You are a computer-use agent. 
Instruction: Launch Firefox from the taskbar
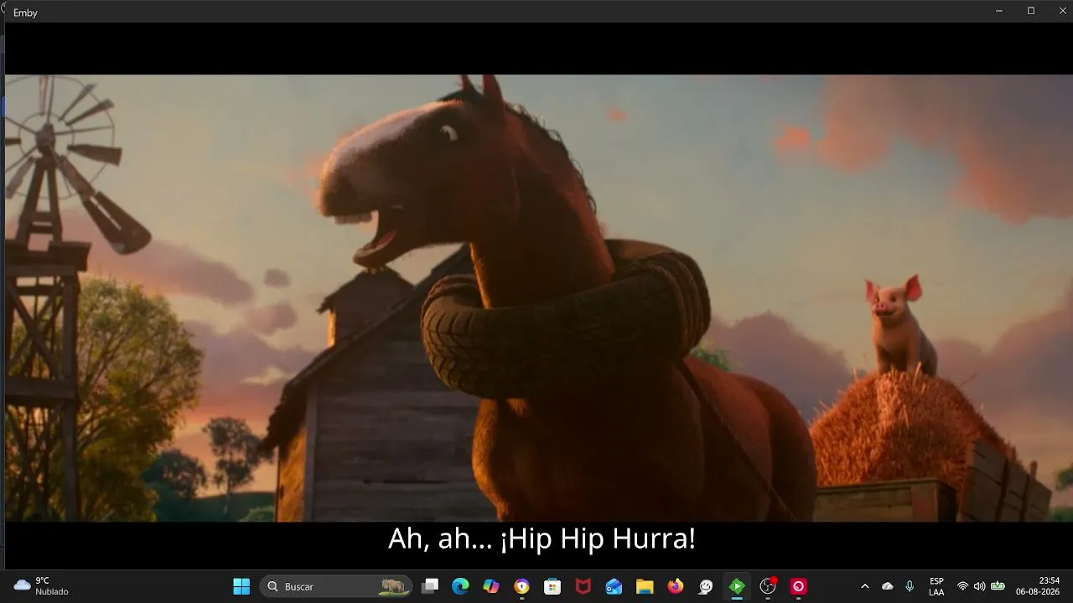pyautogui.click(x=676, y=586)
